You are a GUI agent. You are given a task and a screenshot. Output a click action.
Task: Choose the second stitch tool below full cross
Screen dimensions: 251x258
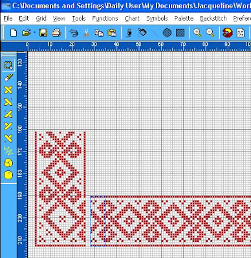(x=8, y=102)
